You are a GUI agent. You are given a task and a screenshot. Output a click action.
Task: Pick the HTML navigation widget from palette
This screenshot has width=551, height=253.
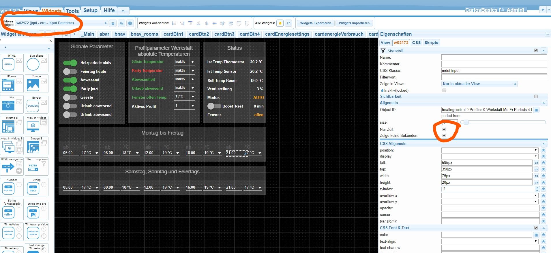click(12, 166)
